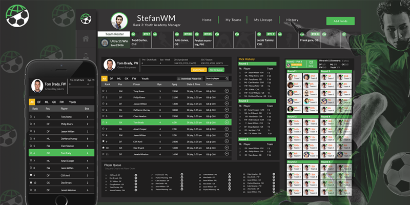This screenshot has width=410, height=205.
Task: Star Philip Rivers in the desktop table
Action: [x=104, y=97]
